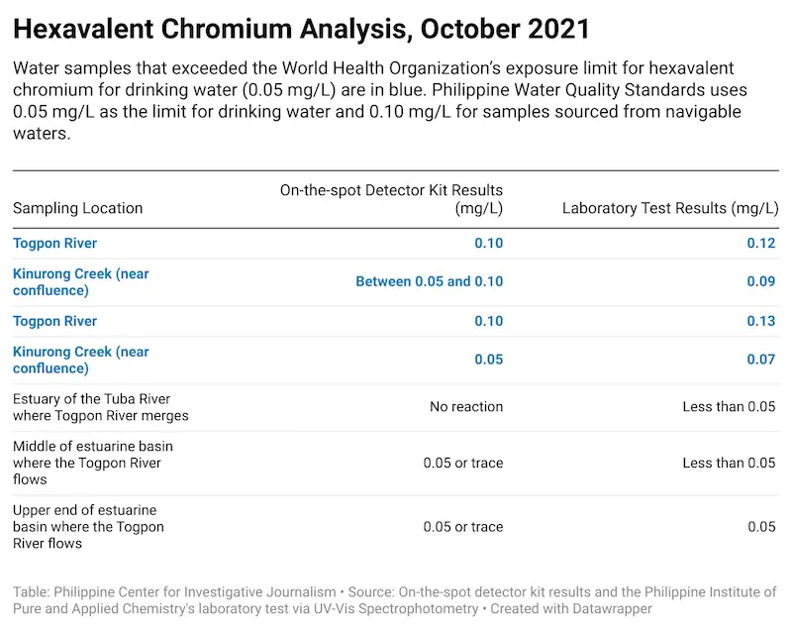Screen dimensions: 792x630
Task: Click the first Togpon River row label
Action: [55, 243]
